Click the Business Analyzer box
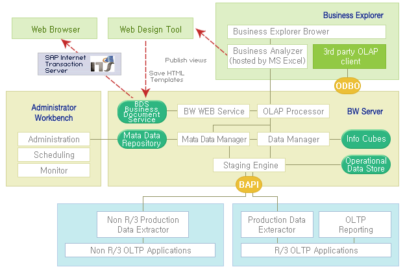The image size is (405, 269). tap(266, 56)
